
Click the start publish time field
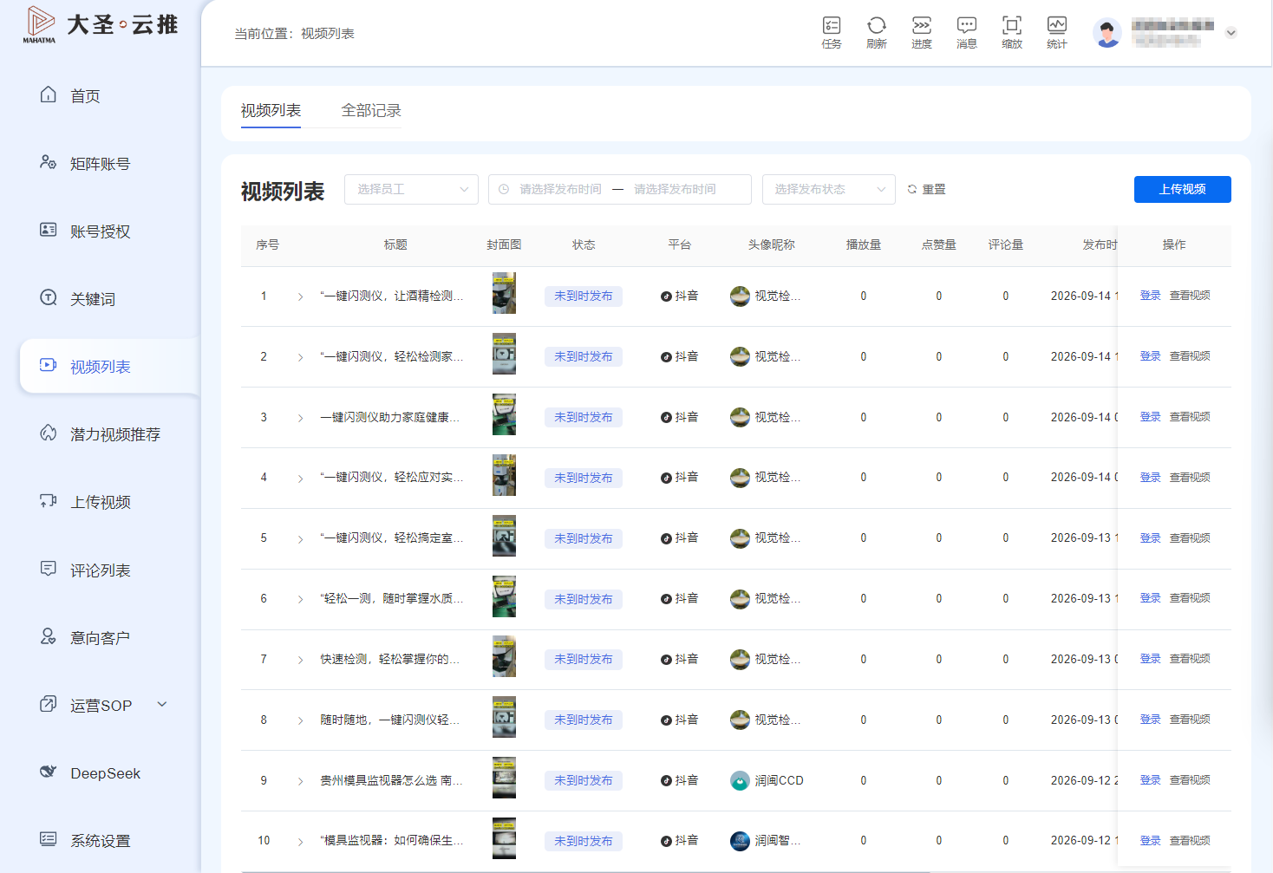click(560, 189)
